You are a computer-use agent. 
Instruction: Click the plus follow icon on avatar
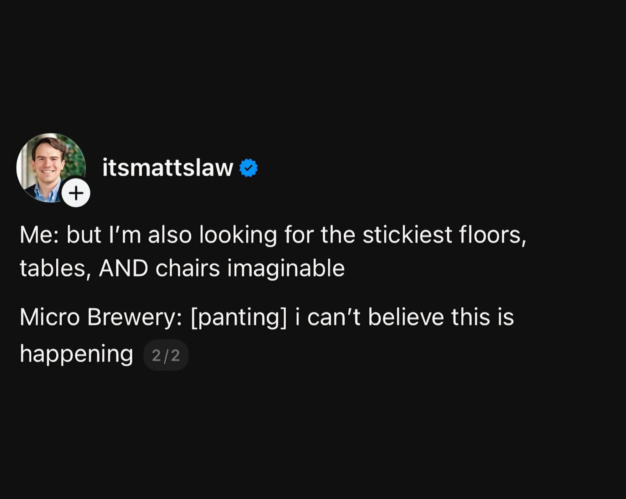[x=76, y=193]
